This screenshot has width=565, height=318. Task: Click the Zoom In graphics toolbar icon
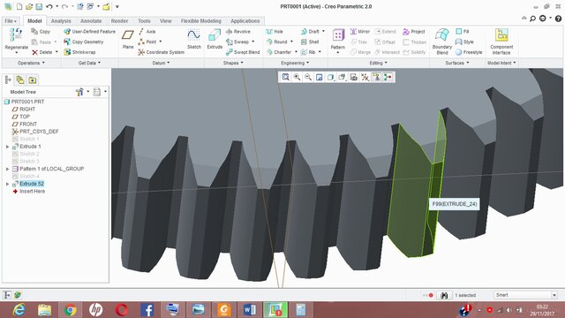[297, 77]
